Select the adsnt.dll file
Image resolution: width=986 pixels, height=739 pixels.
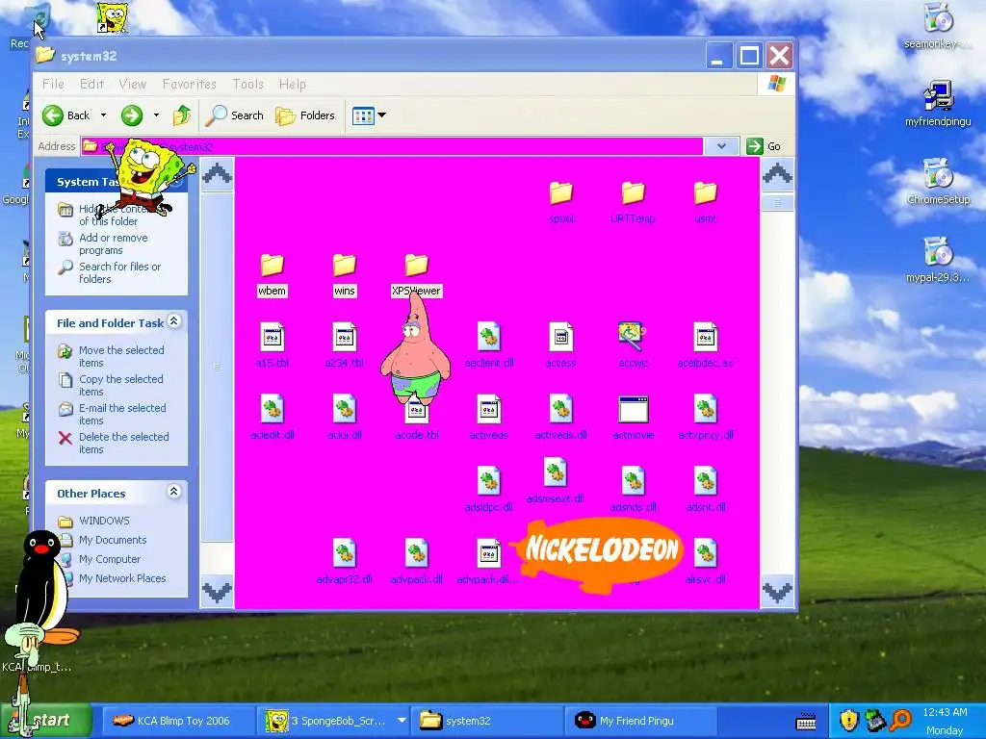click(705, 490)
